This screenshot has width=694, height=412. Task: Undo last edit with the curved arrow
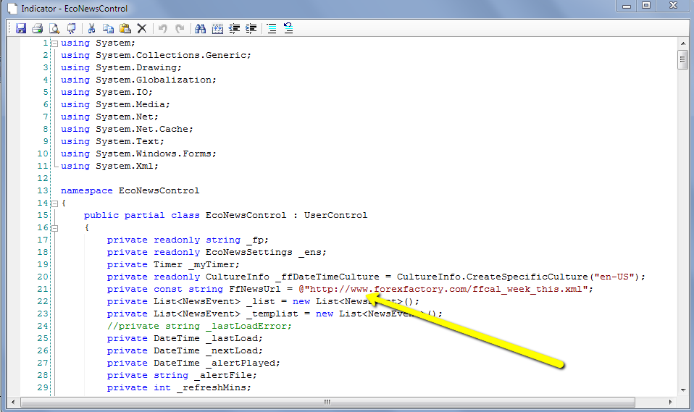tap(163, 28)
